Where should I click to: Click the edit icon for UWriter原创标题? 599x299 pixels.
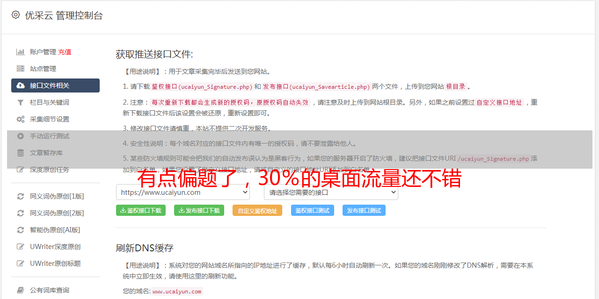click(20, 263)
